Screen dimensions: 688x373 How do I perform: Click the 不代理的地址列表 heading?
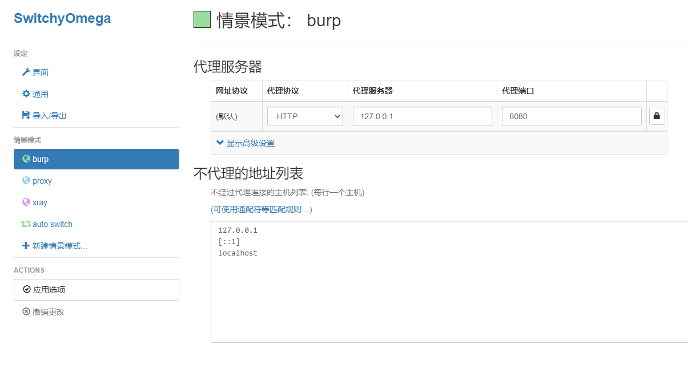pyautogui.click(x=248, y=173)
